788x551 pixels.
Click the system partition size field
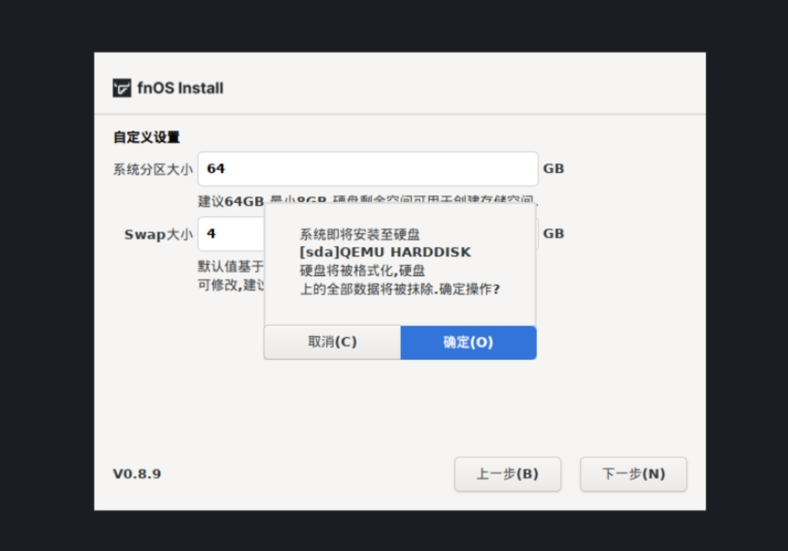click(367, 169)
